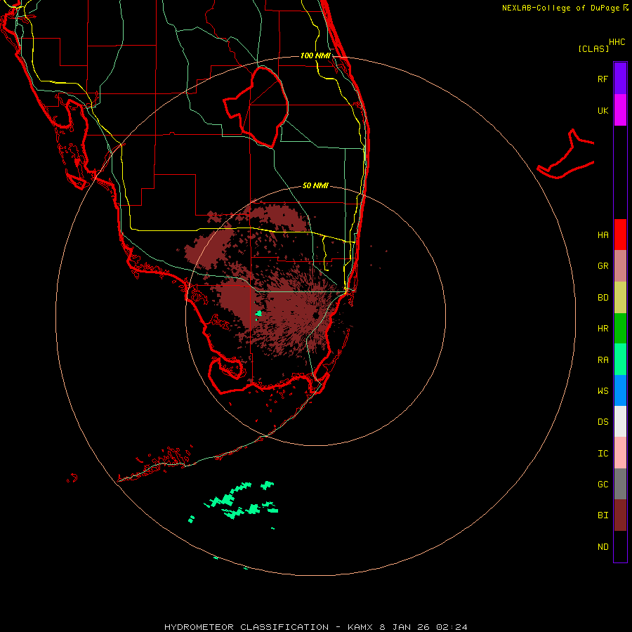Click the '50 NMI' range ring label

pyautogui.click(x=315, y=185)
